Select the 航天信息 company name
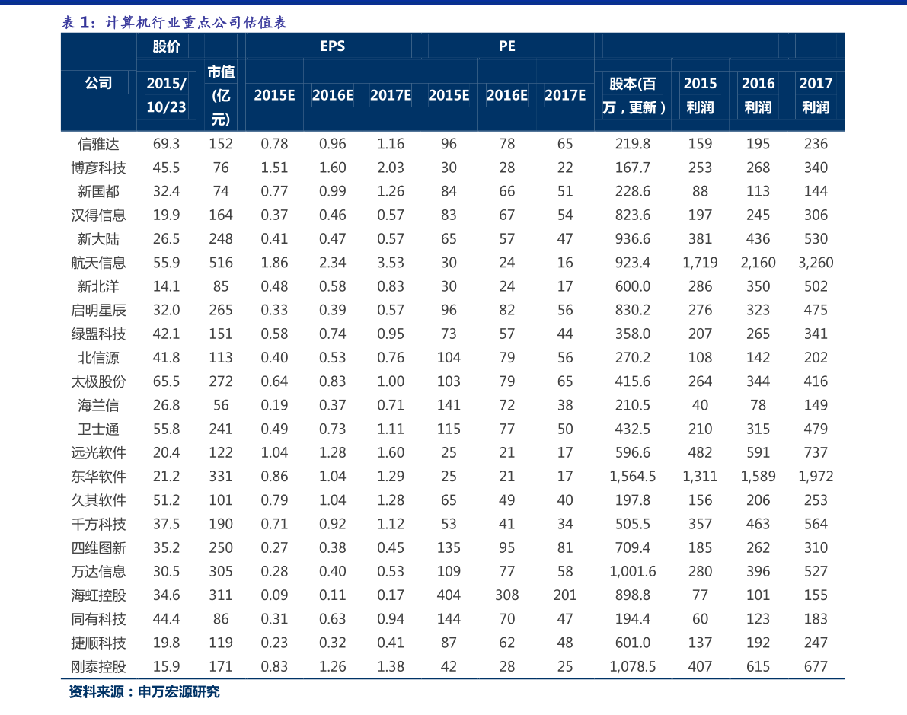The image size is (907, 715). 98,263
